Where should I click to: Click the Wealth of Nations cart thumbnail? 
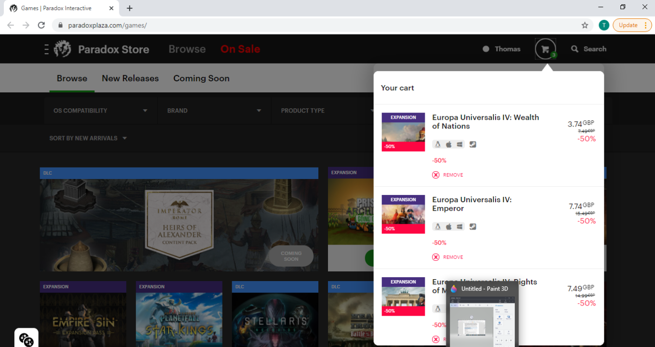(x=403, y=132)
